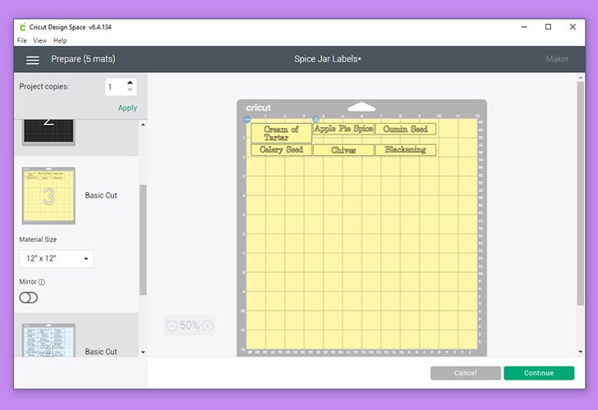This screenshot has height=410, width=598.
Task: Click the Spice Jar Labels project title
Action: (x=327, y=59)
